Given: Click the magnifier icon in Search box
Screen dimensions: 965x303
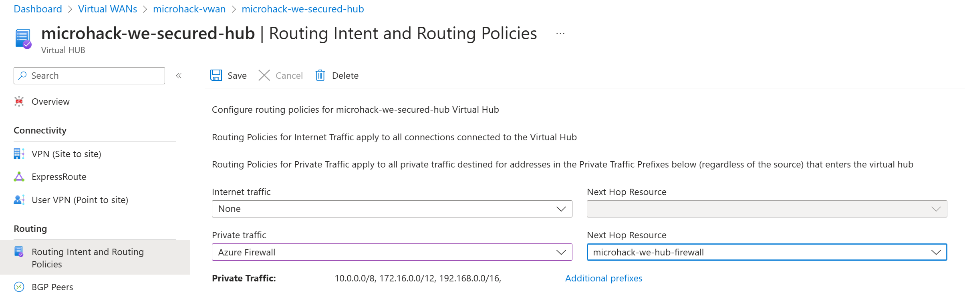Looking at the screenshot, I should point(22,75).
